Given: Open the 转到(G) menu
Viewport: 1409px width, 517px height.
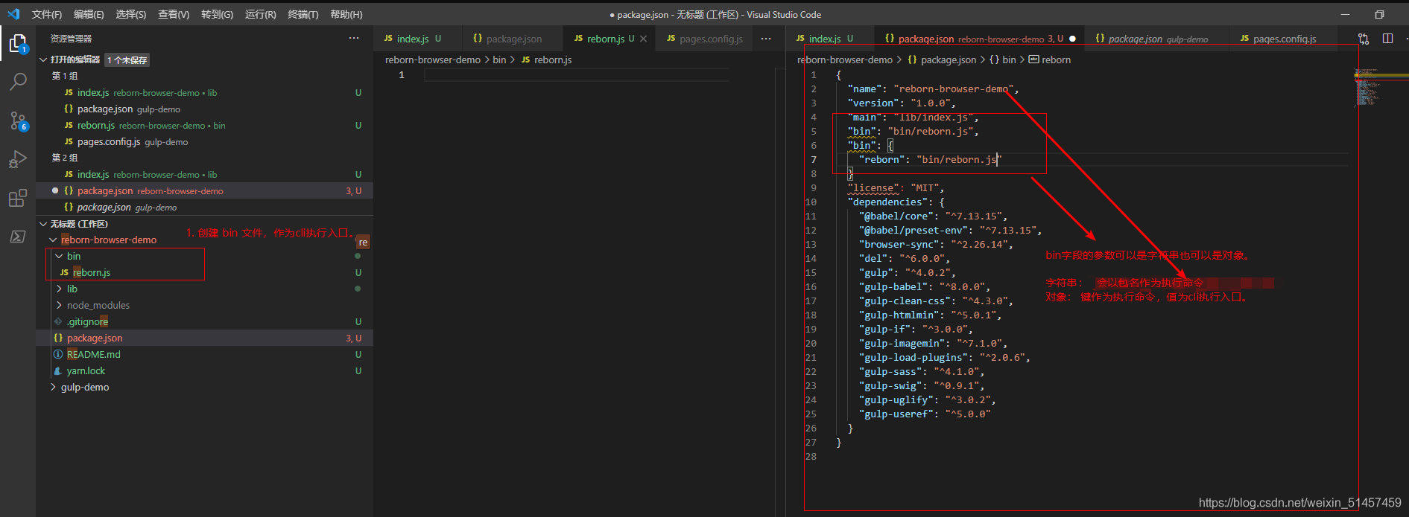Looking at the screenshot, I should tap(217, 14).
